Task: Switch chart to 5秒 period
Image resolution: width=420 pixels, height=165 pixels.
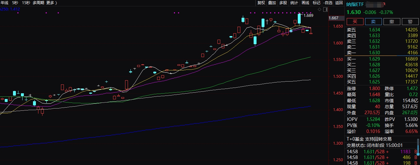Action: click(15, 3)
